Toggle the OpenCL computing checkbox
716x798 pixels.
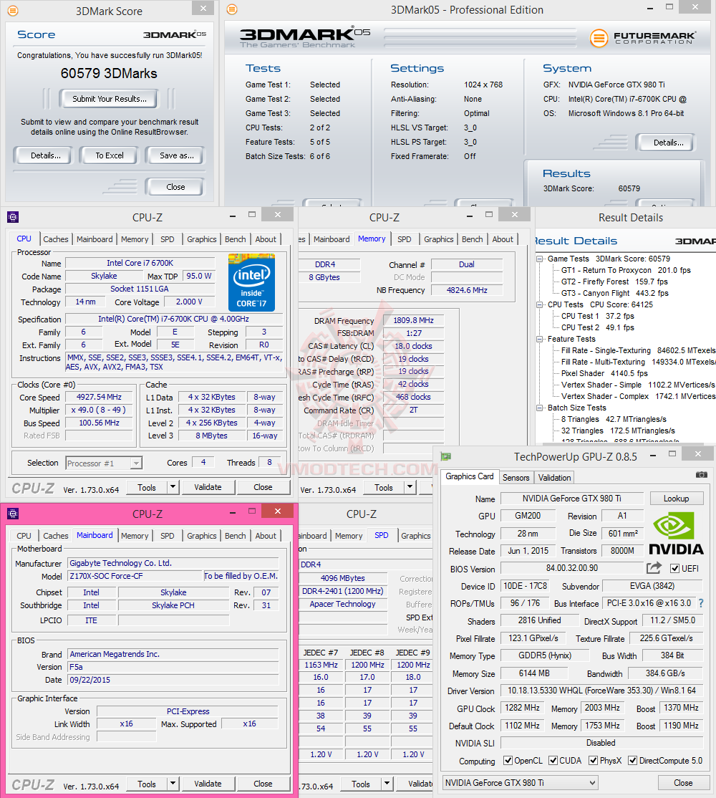(508, 760)
